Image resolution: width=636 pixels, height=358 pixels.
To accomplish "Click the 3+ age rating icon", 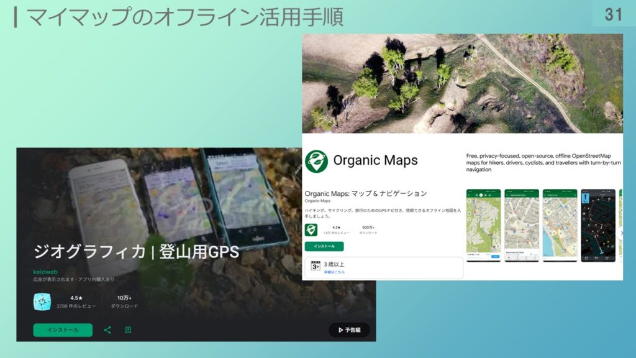I will pos(316,267).
